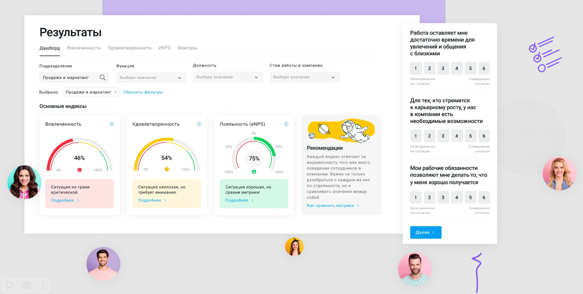Rate 3 for 'Работа оставляет мне' question
583x294 pixels.
click(443, 68)
